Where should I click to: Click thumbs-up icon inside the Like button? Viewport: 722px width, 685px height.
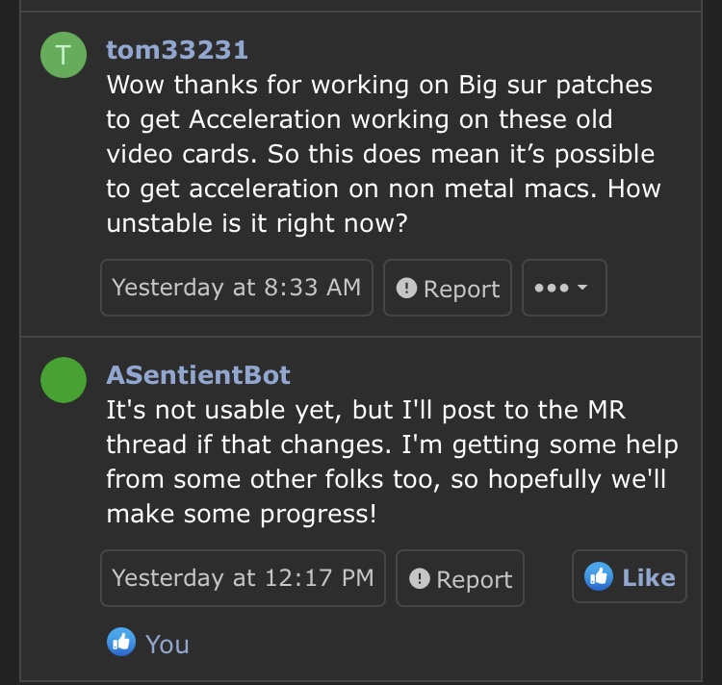tap(599, 576)
